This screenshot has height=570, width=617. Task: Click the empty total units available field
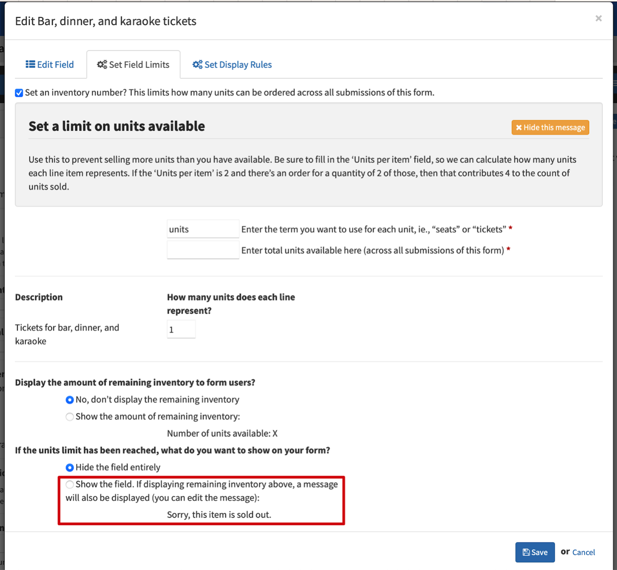pos(203,250)
